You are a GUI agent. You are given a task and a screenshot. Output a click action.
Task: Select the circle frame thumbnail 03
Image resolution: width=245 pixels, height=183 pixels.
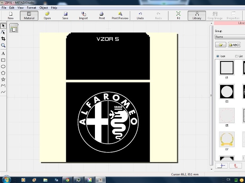227,91
